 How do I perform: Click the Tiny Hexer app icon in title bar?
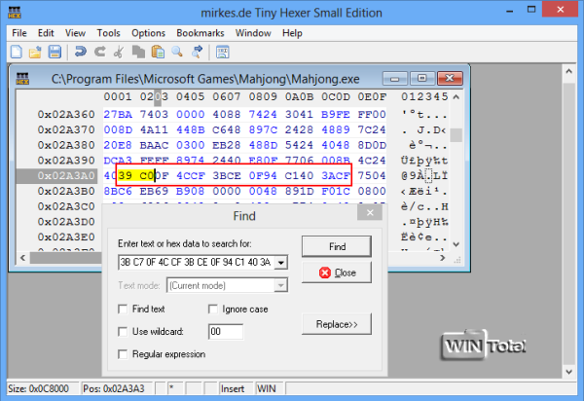point(15,13)
